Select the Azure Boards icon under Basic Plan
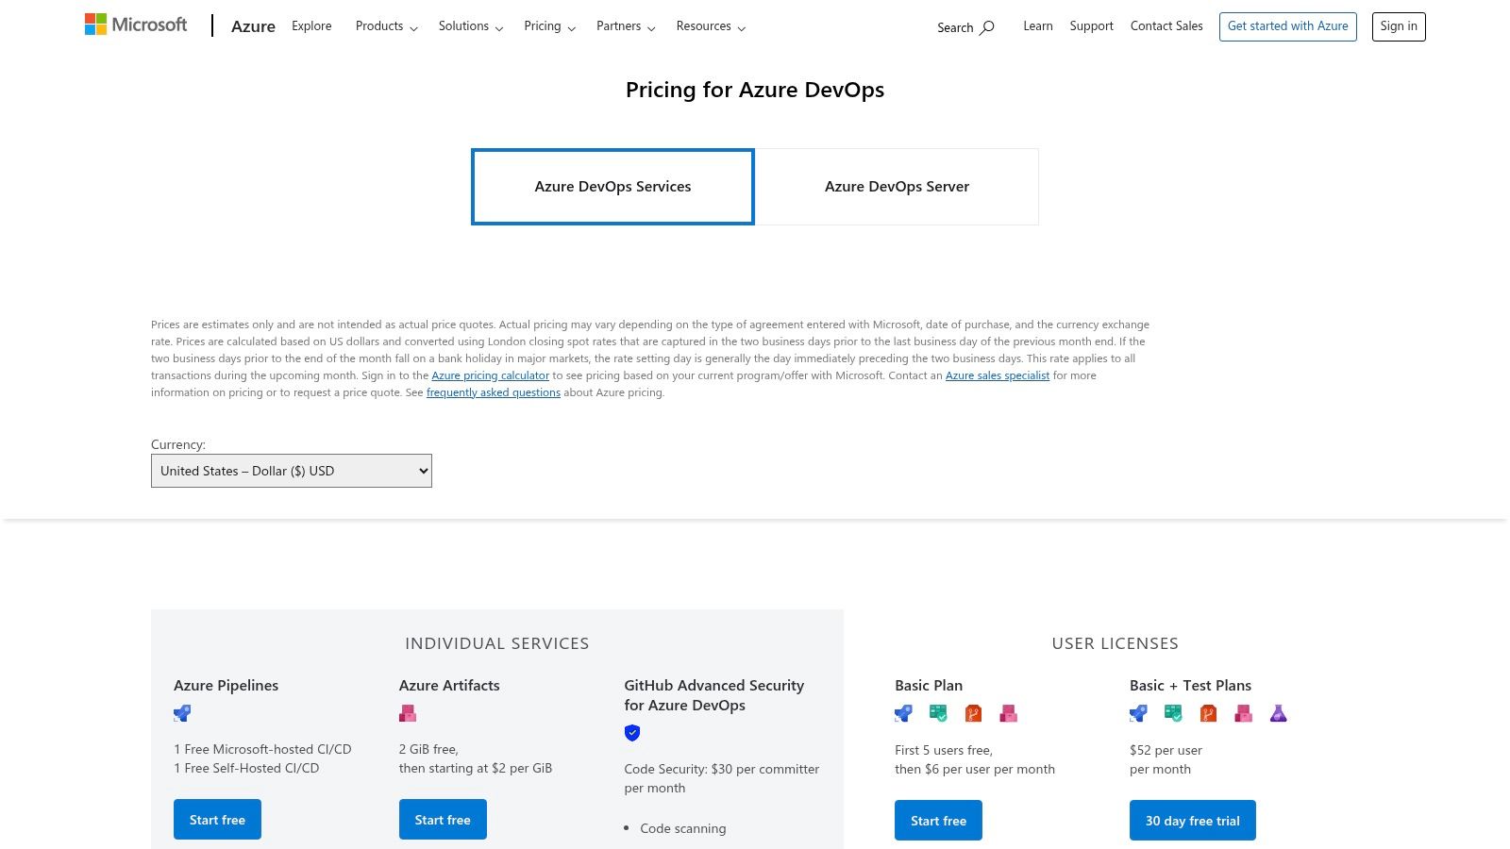Screen dimensions: 1510x849 (939, 713)
